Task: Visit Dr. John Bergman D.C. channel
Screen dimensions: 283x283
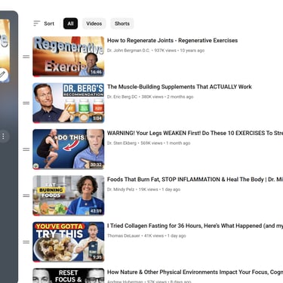Action: pos(128,51)
